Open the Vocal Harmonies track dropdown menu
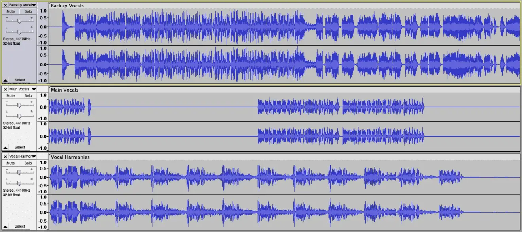Viewport: 522px width, 232px height. (x=34, y=157)
